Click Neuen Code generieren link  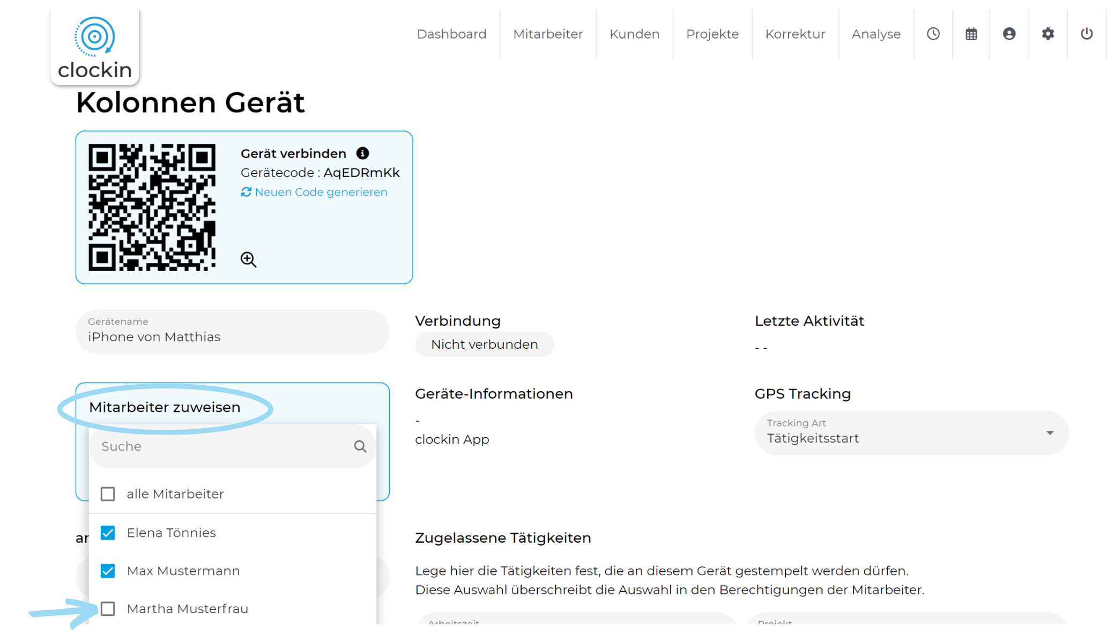pos(321,192)
